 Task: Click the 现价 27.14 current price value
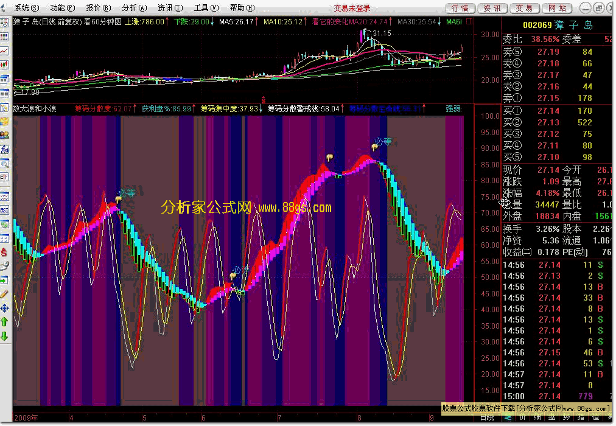click(548, 170)
